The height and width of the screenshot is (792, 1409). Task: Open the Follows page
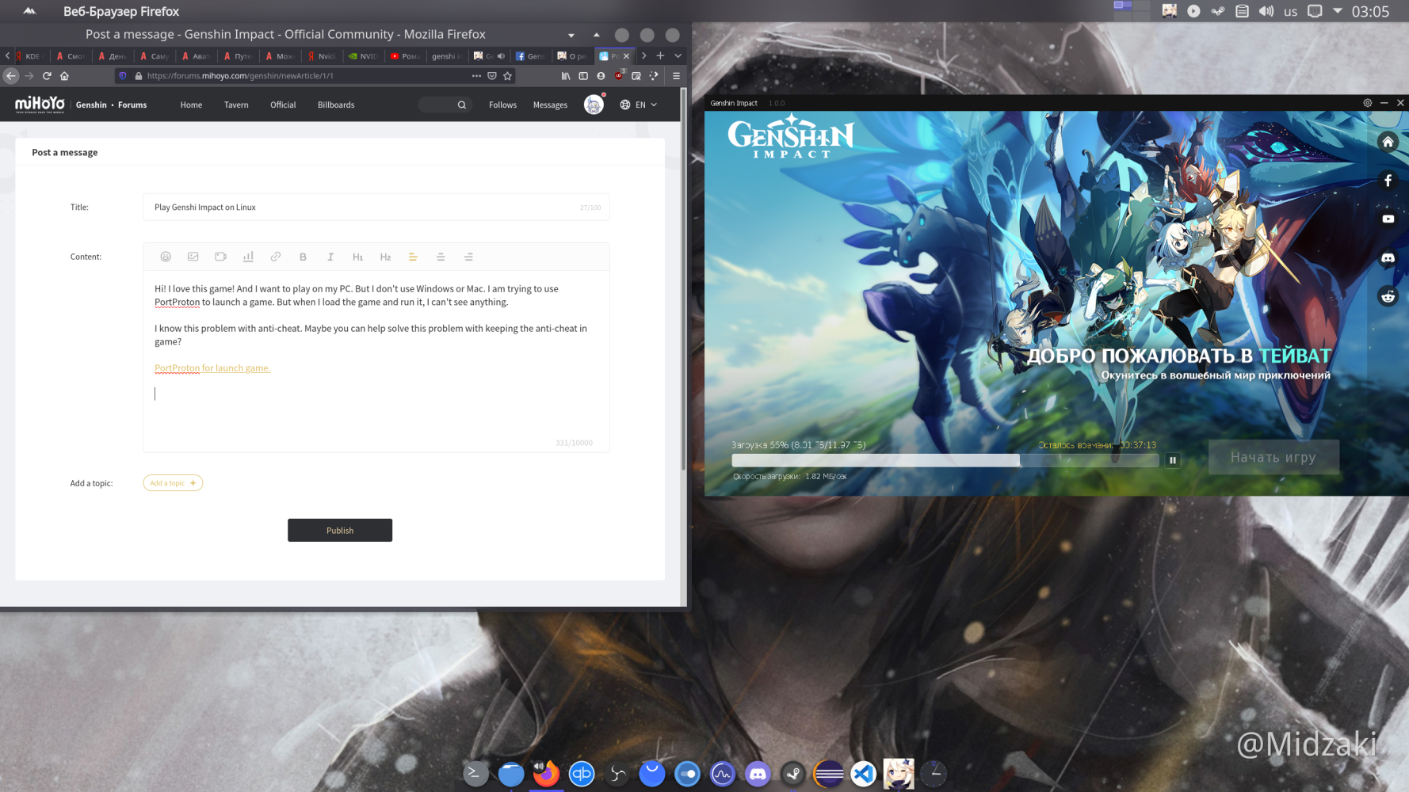pos(502,105)
